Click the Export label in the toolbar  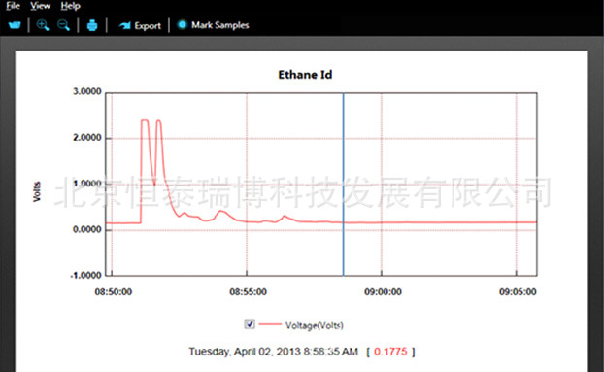coord(148,26)
